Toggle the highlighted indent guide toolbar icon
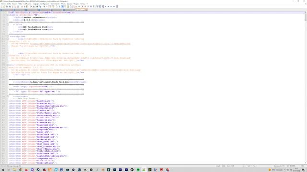The image size is (307, 172). coord(63,6)
